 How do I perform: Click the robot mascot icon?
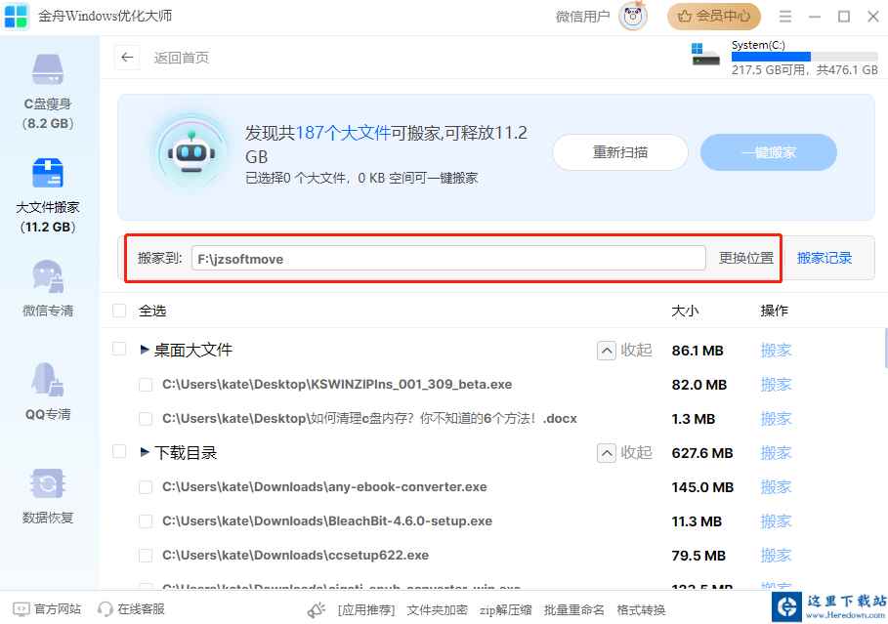[191, 152]
